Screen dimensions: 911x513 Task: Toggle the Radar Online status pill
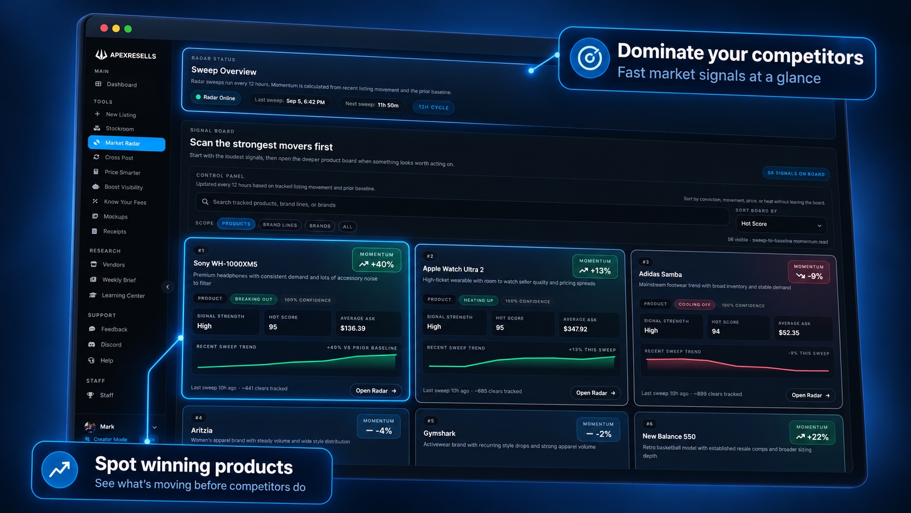(x=216, y=98)
